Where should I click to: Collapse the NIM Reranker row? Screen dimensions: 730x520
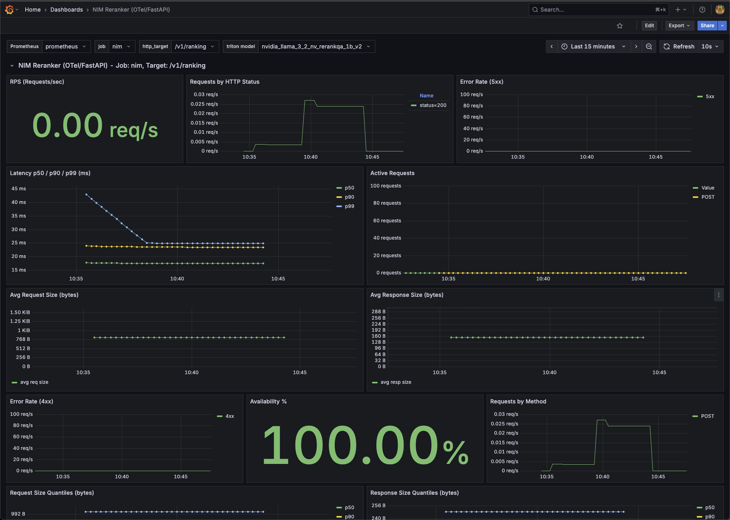point(12,65)
